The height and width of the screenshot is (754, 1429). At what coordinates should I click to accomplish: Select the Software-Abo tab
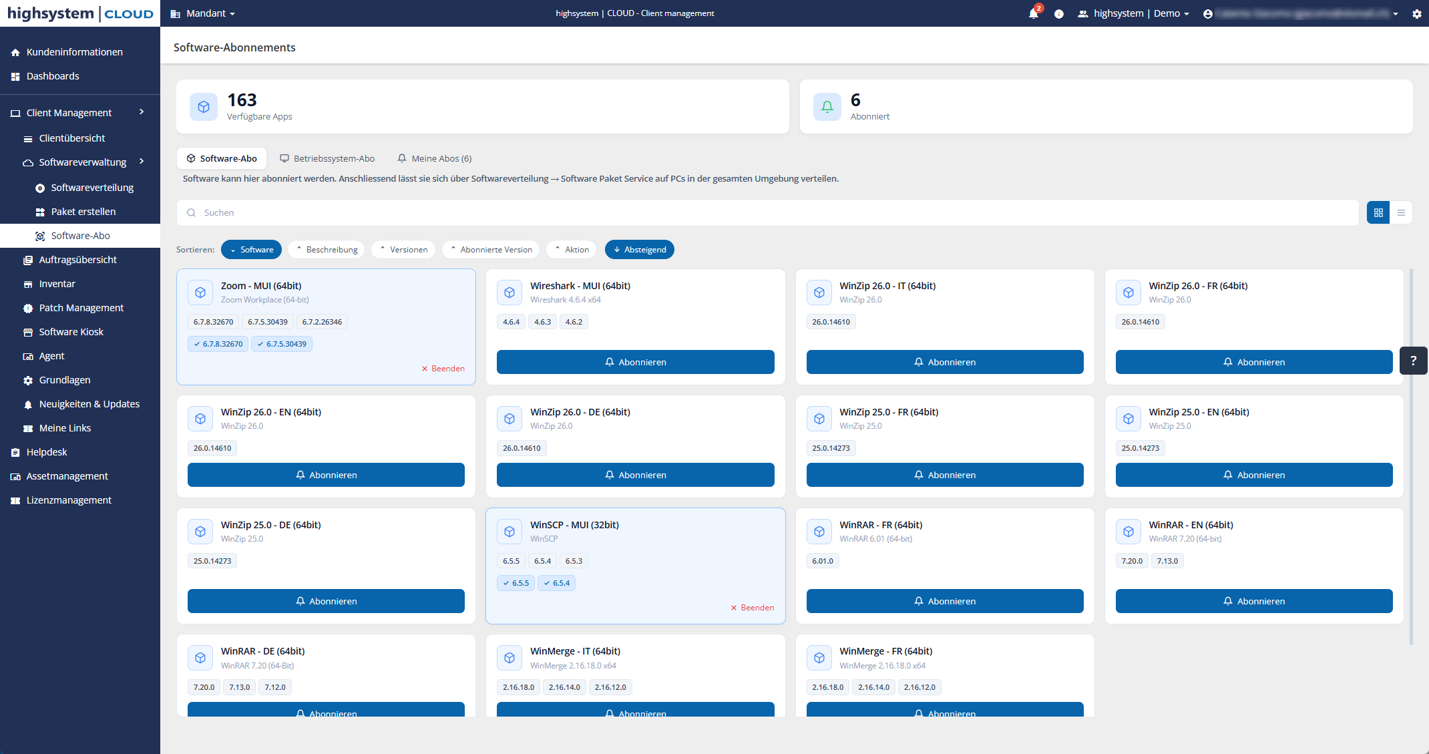222,158
